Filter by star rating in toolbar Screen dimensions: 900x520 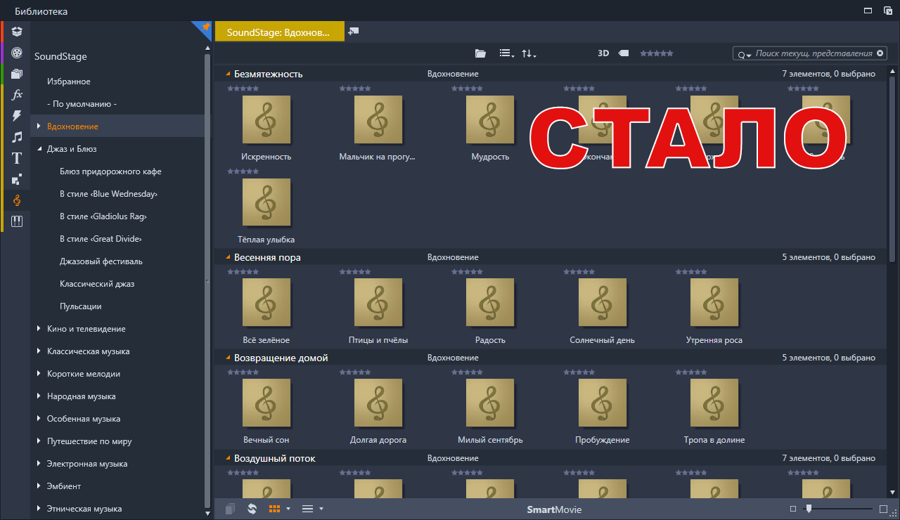tap(656, 53)
